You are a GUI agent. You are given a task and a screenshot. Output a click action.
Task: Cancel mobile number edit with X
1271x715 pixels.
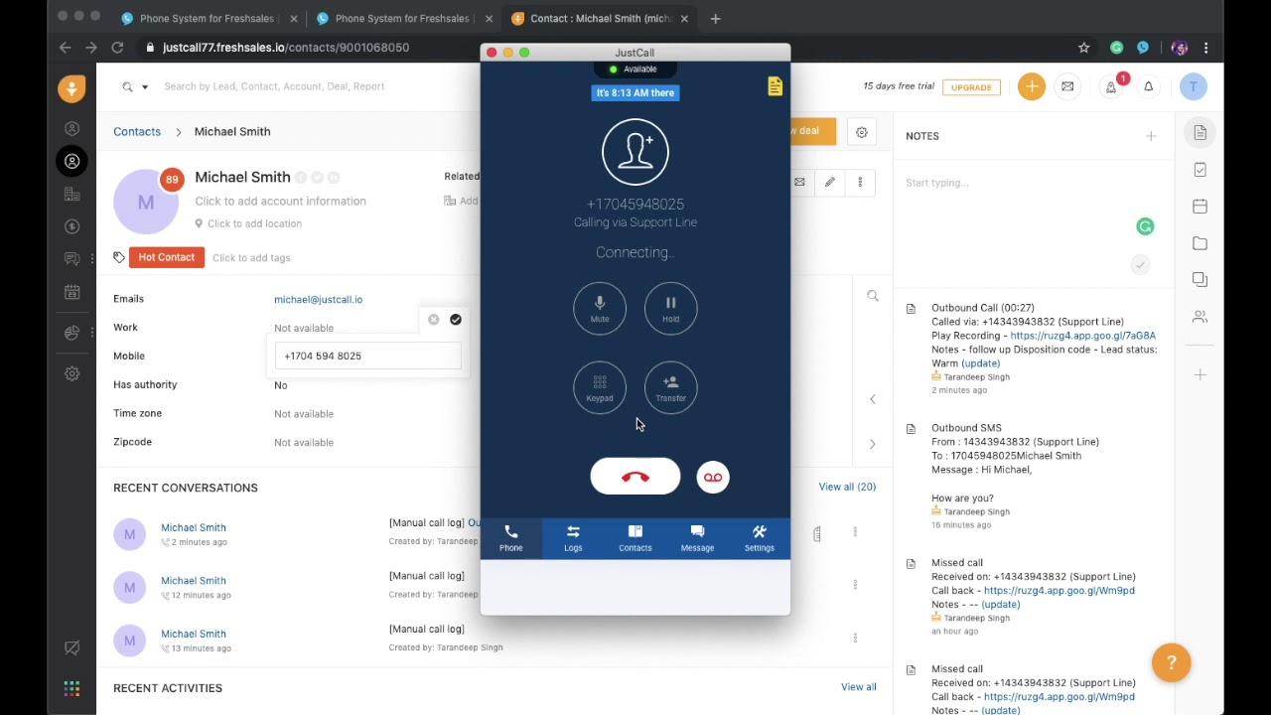(433, 320)
